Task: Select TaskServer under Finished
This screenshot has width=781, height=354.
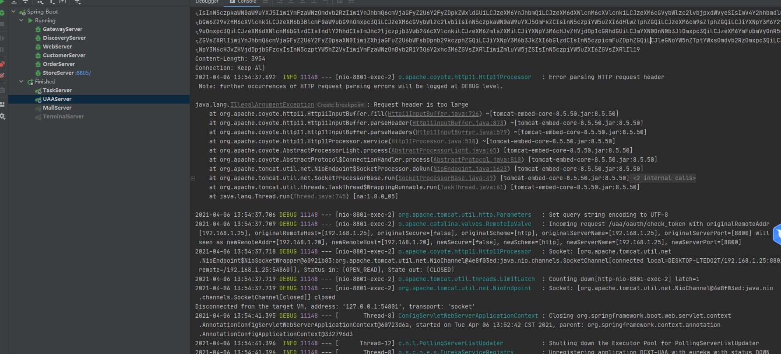Action: [x=57, y=90]
